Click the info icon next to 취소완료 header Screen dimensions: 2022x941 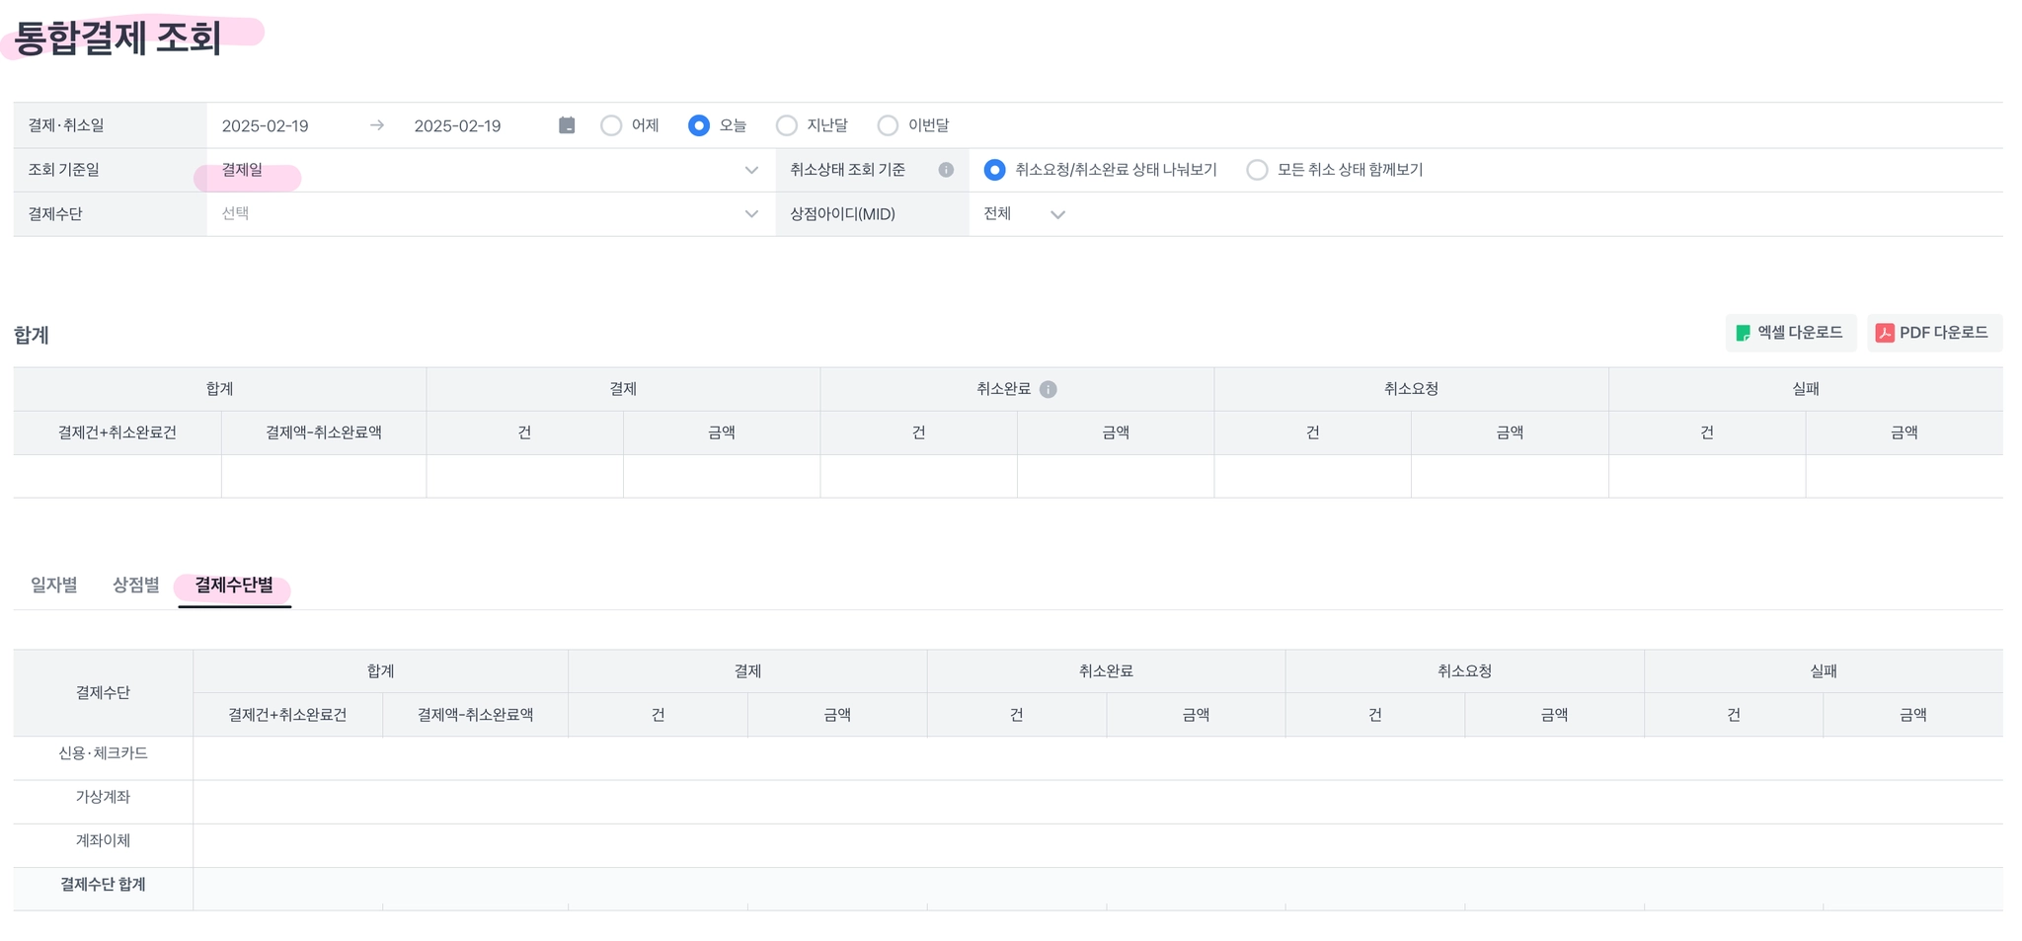coord(1049,389)
